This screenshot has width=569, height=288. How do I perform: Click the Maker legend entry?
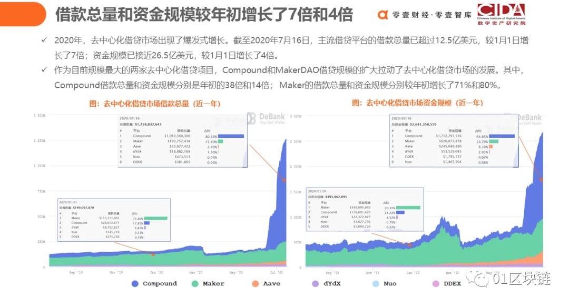[x=208, y=284]
